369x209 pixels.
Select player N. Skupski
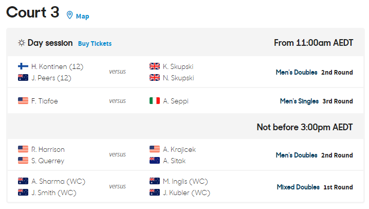(178, 78)
